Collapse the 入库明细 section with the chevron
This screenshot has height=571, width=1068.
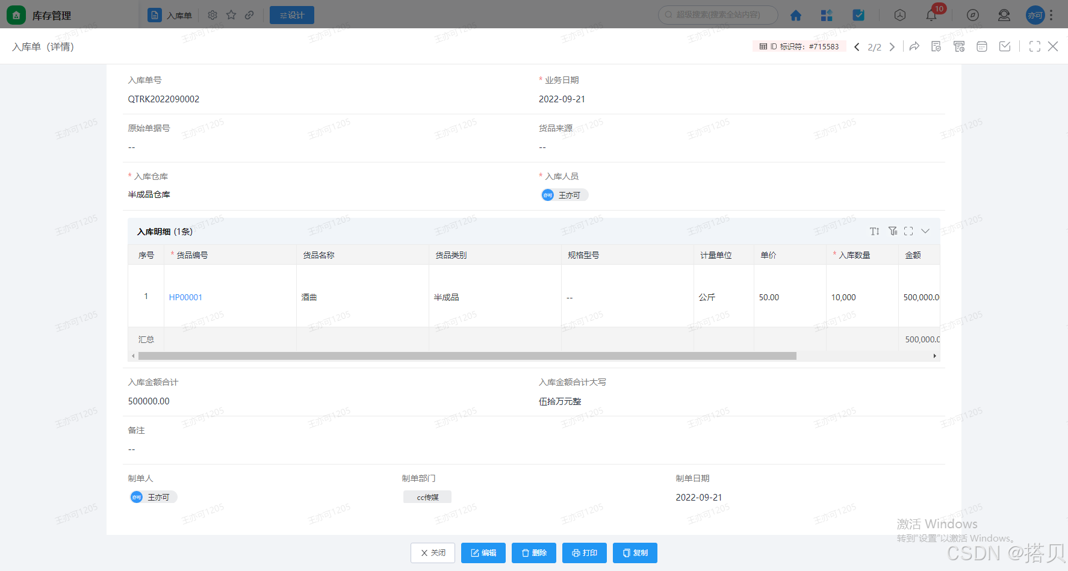tap(925, 231)
